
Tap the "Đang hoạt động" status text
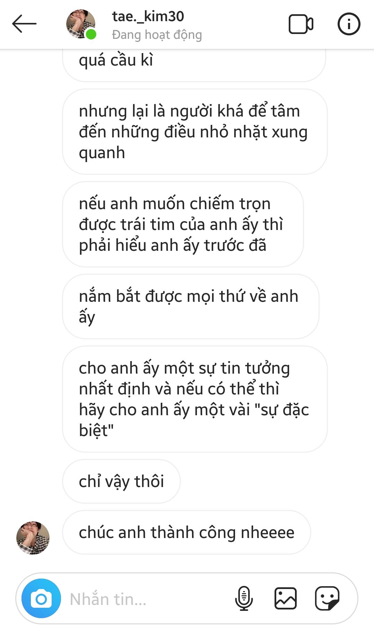[157, 35]
